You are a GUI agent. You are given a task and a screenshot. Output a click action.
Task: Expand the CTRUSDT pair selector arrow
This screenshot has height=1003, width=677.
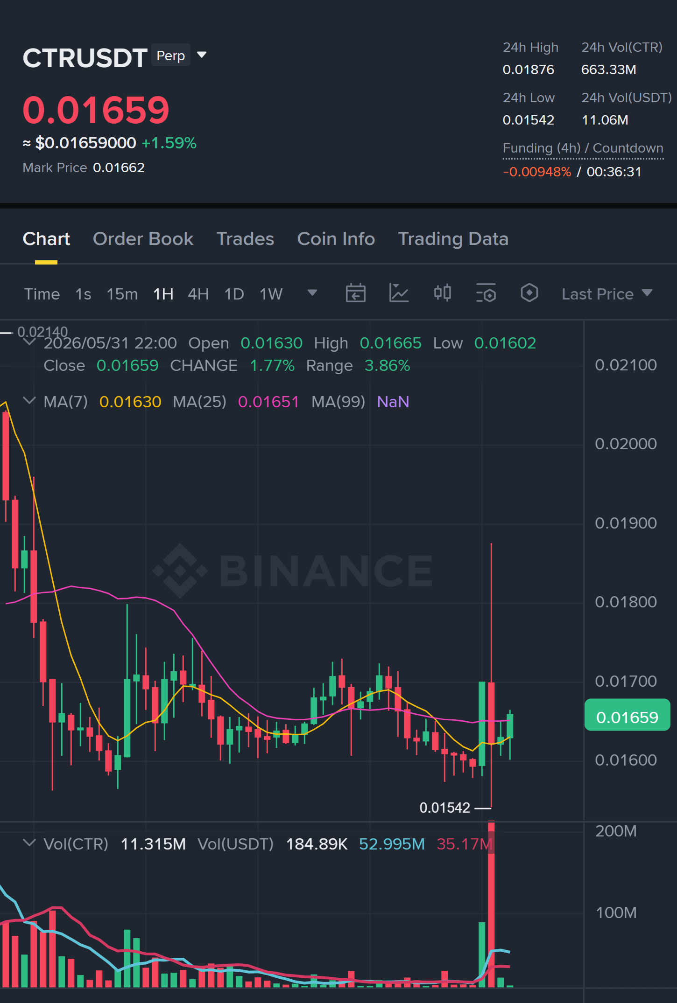pos(202,55)
